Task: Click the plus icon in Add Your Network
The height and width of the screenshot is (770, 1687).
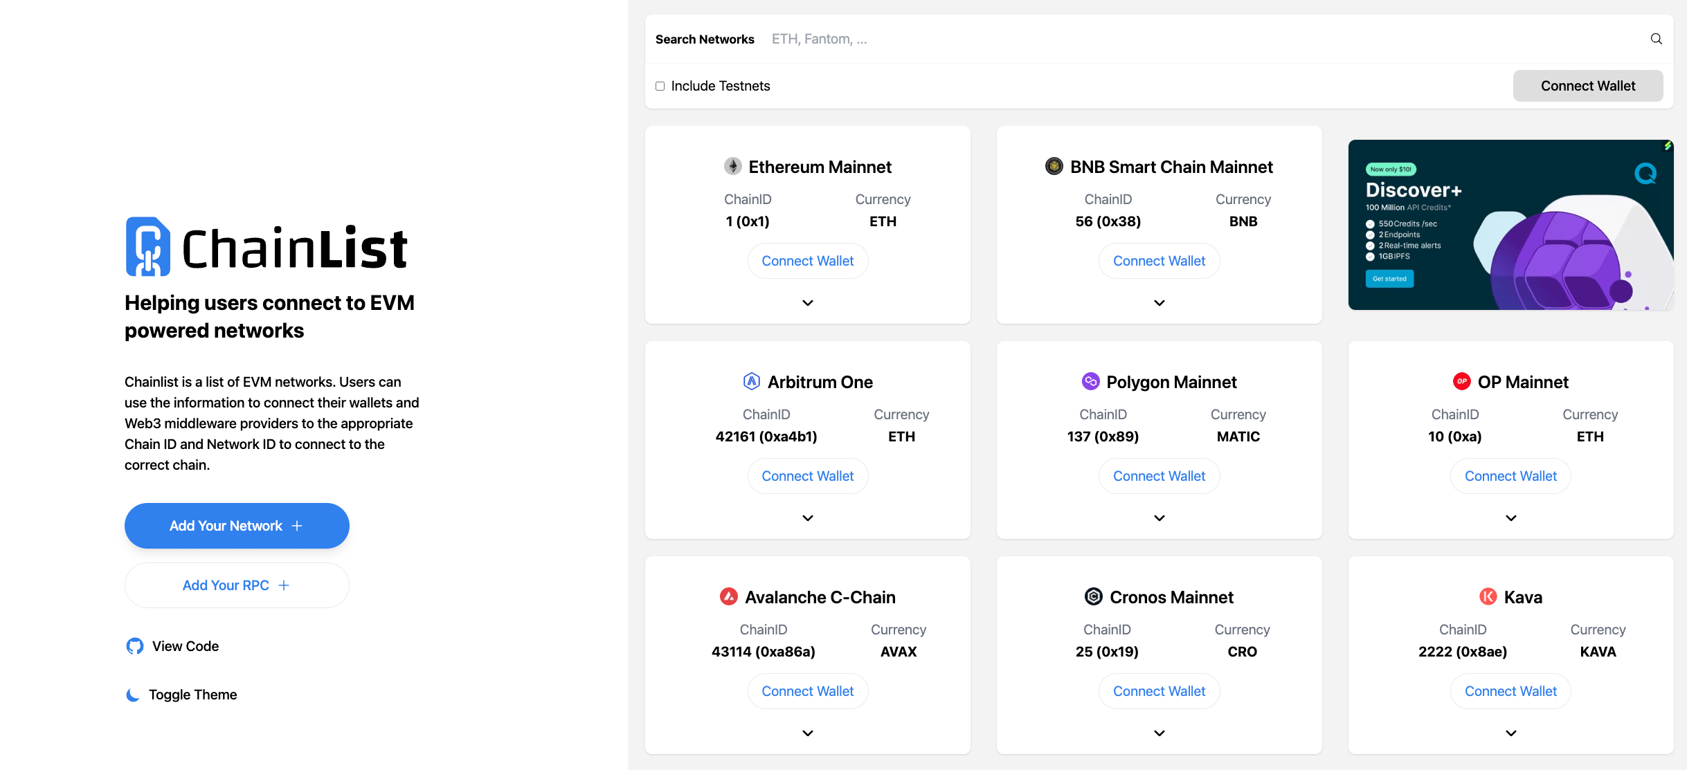Action: [x=297, y=526]
